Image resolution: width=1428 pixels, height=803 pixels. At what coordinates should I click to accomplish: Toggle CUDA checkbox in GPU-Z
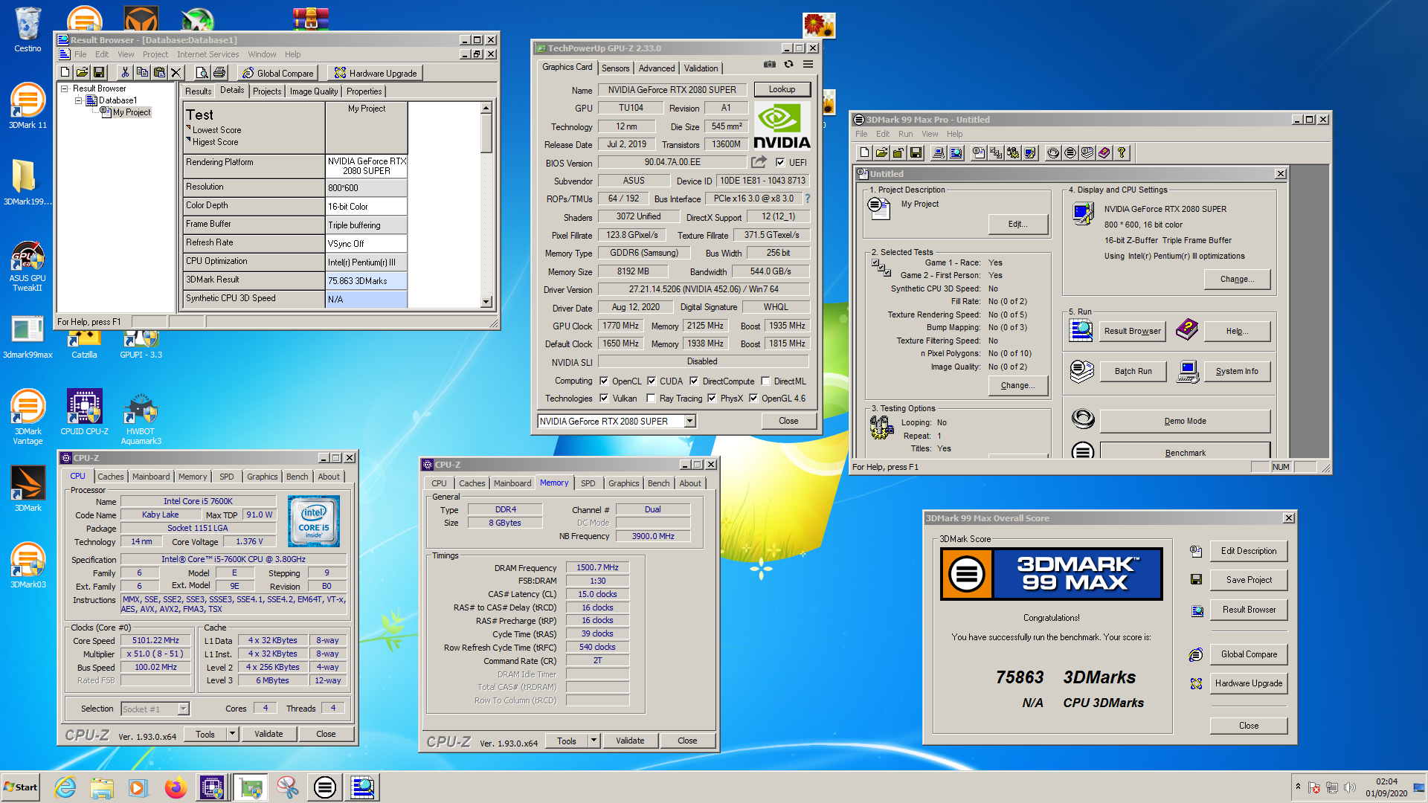pos(652,381)
